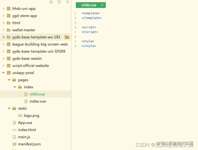Click the logo.png image file icon

tap(20, 115)
